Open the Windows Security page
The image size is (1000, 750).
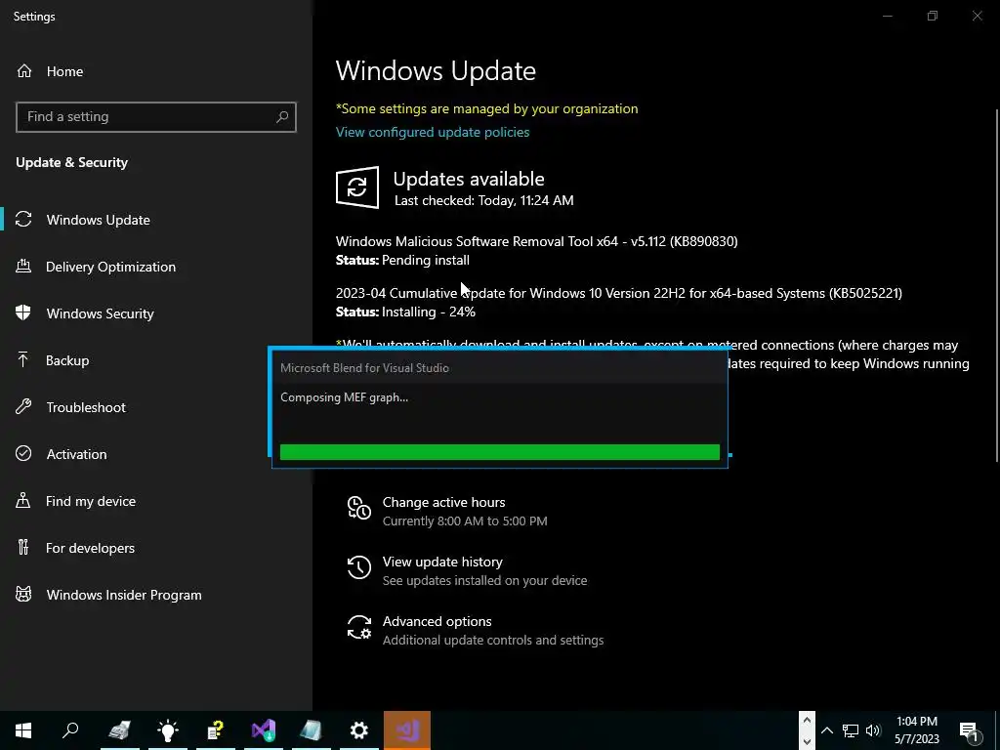point(100,313)
